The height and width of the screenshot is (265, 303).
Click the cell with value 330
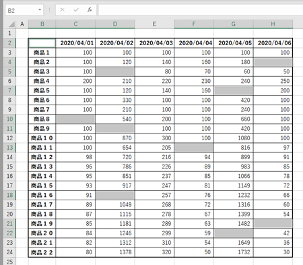click(115, 100)
